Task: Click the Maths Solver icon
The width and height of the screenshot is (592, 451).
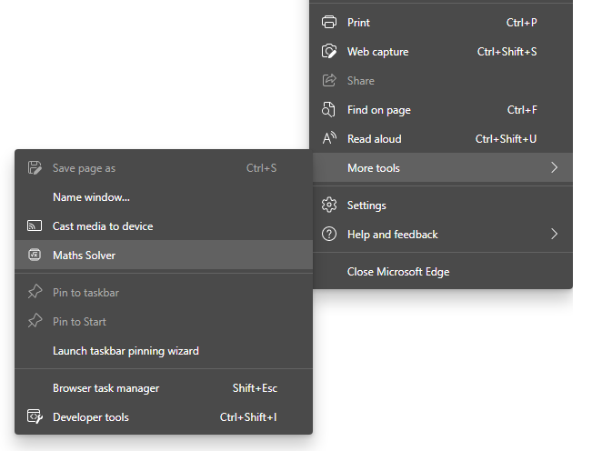Action: click(35, 256)
